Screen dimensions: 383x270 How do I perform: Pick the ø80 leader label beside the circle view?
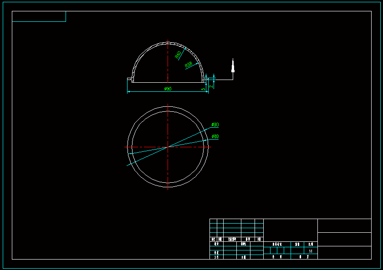[x=215, y=136]
